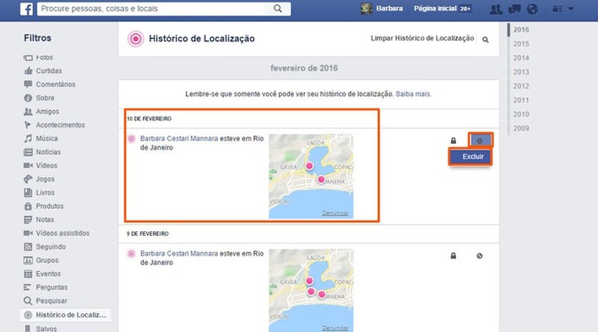Open the notifications globe icon

pos(532,8)
